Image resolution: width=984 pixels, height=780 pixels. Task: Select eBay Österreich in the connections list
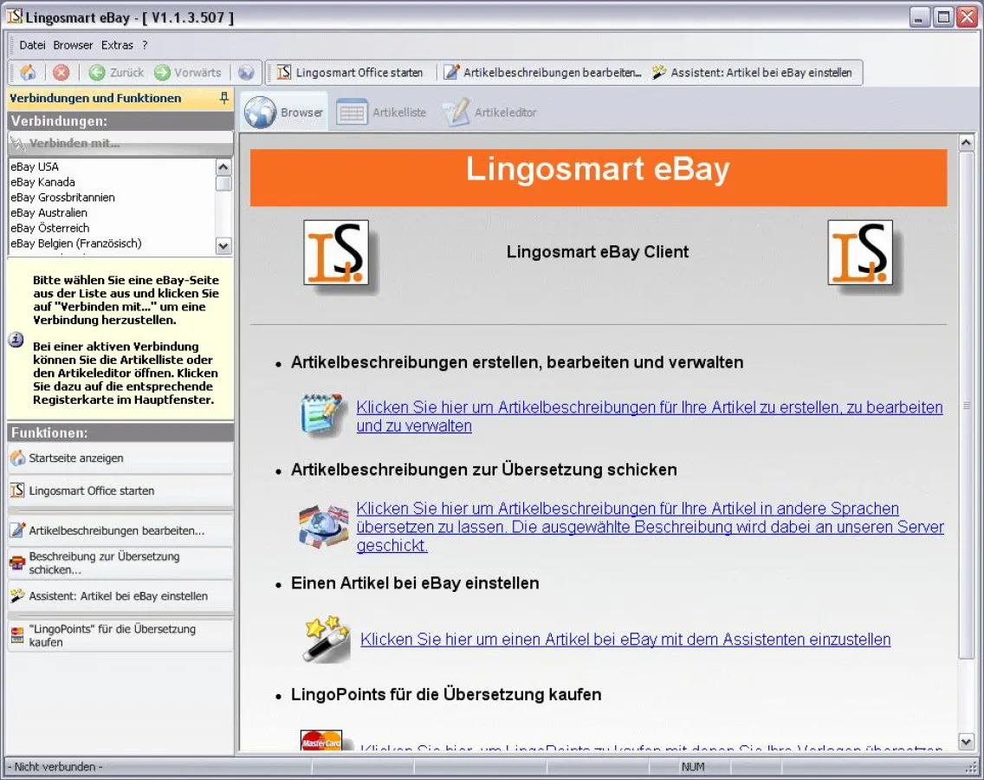(49, 228)
